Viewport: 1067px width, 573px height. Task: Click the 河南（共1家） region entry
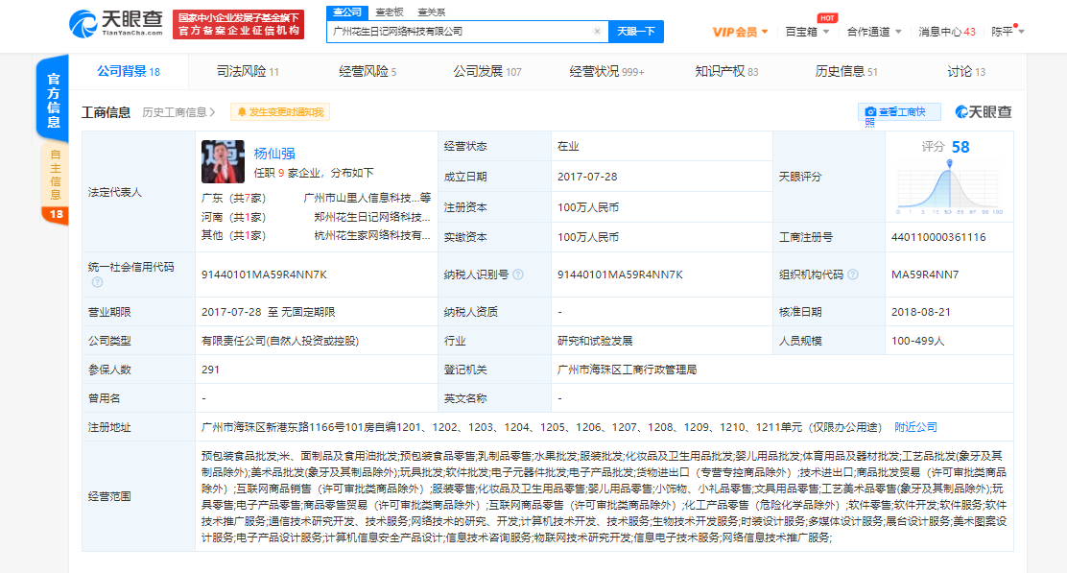233,217
